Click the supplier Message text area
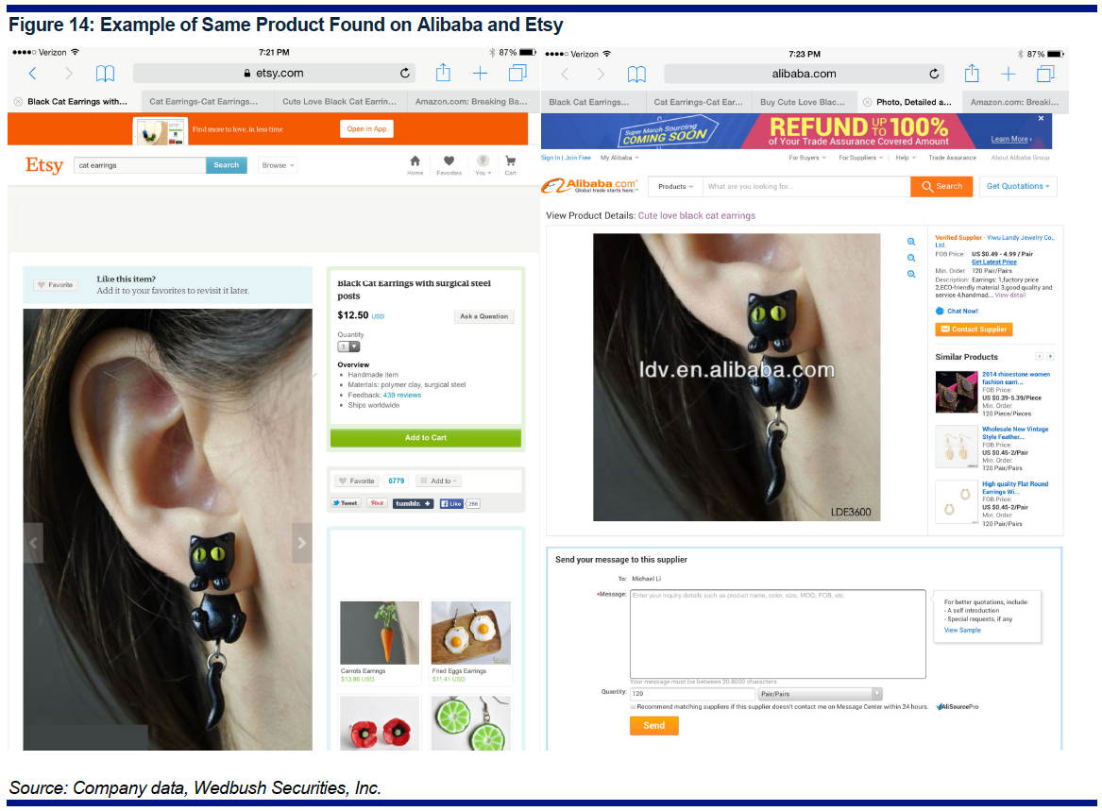 (777, 634)
